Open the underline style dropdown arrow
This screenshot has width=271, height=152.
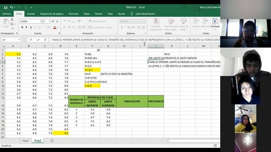point(34,27)
